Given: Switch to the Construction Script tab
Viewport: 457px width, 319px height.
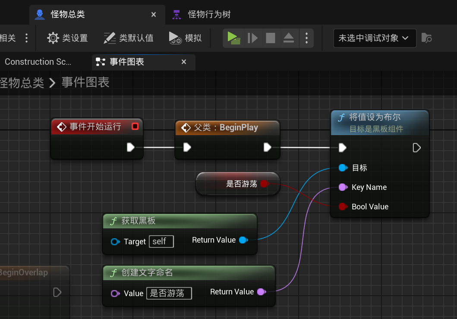Looking at the screenshot, I should click(x=38, y=62).
